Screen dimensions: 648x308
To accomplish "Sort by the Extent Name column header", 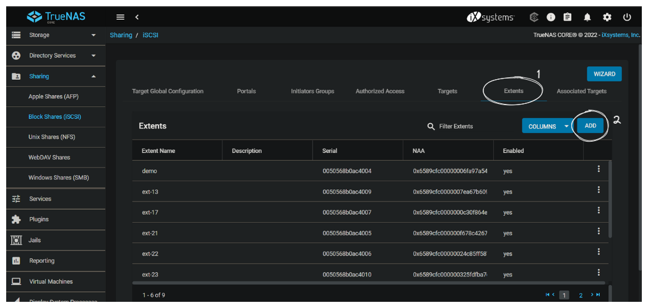I will pos(158,151).
